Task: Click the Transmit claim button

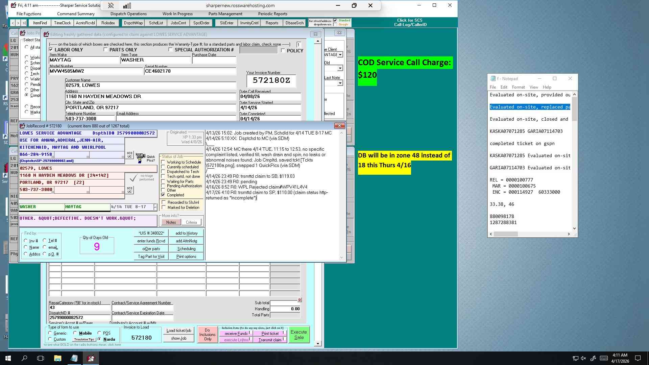Action: (x=270, y=340)
